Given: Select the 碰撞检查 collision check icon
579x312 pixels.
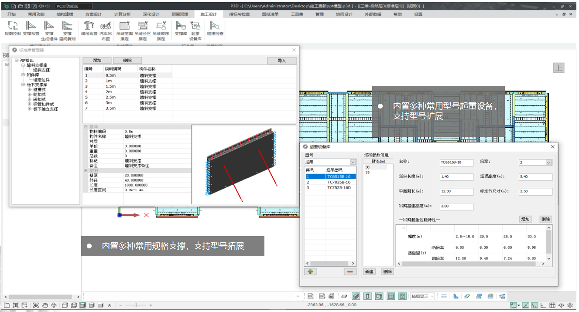Looking at the screenshot, I should (215, 26).
